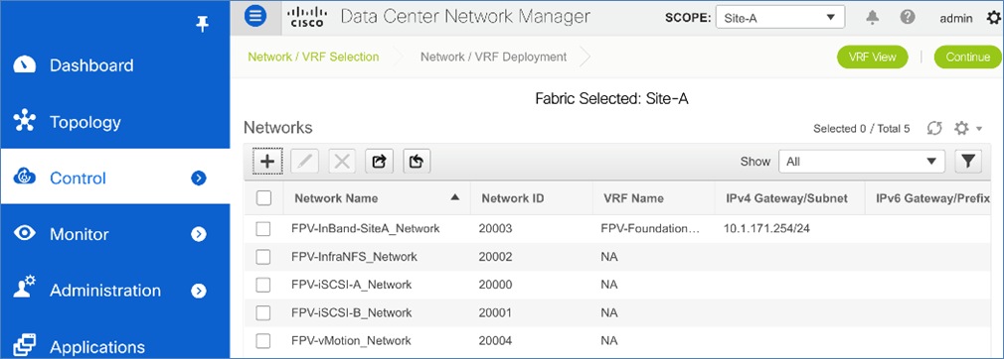Viewport: 1004px width, 359px height.
Task: Click Network ID 20002 cell
Action: (x=495, y=256)
